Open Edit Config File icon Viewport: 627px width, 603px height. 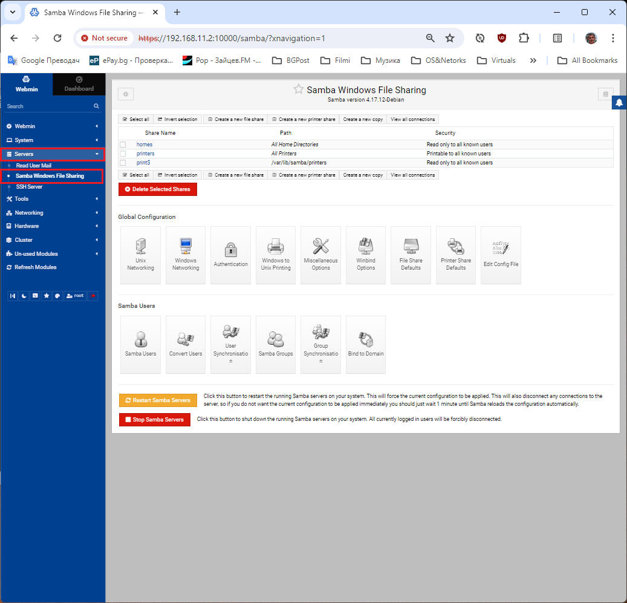(501, 255)
